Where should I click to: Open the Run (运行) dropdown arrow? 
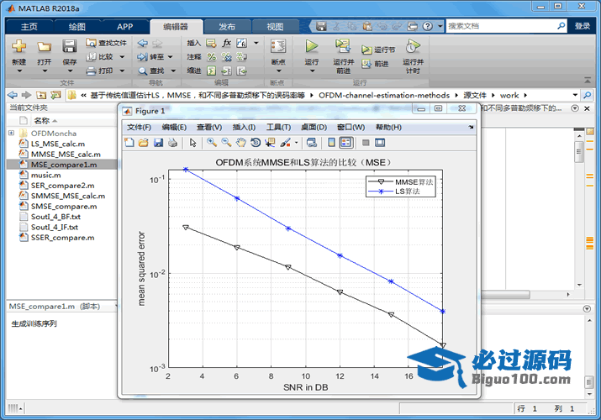point(312,71)
